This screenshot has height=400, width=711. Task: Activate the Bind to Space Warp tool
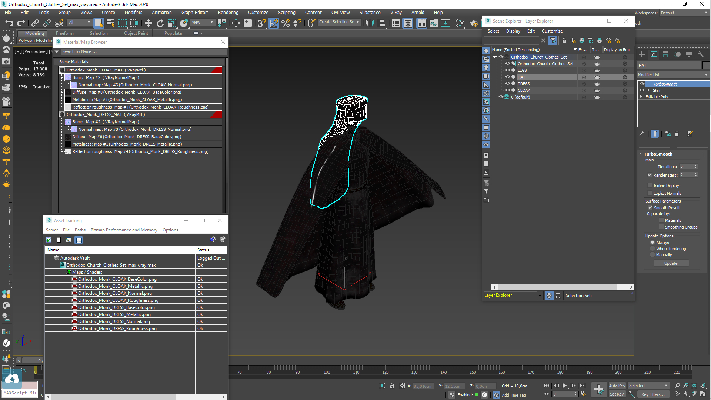coord(59,23)
